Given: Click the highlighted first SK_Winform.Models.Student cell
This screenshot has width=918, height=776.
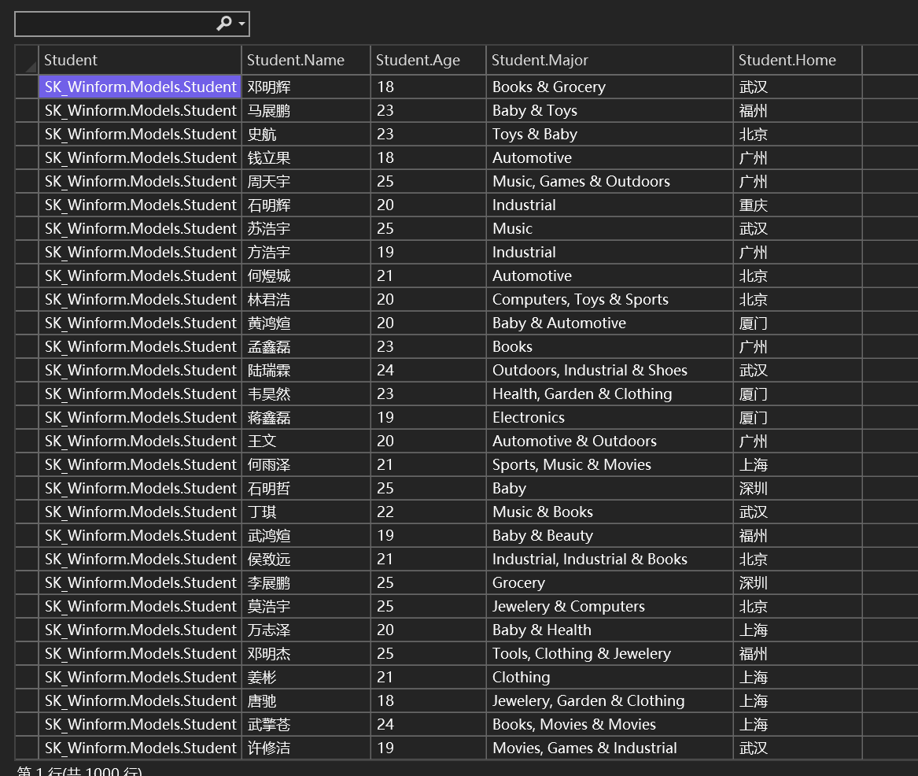Looking at the screenshot, I should 139,87.
